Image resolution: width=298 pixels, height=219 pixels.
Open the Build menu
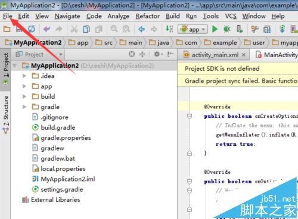coord(173,16)
